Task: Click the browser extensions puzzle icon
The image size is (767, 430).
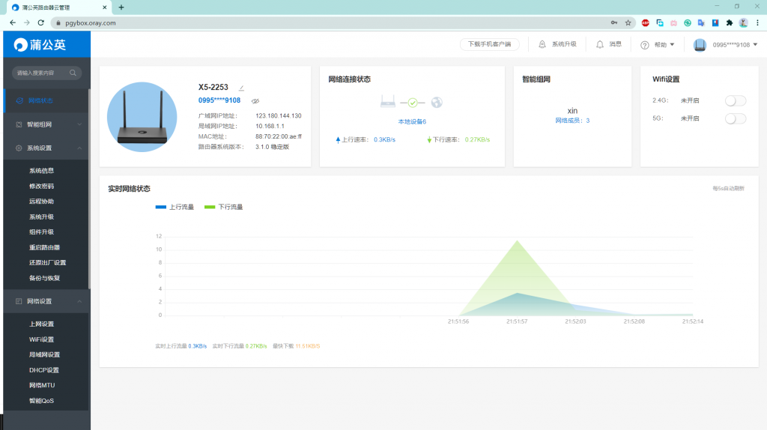Action: click(x=729, y=22)
